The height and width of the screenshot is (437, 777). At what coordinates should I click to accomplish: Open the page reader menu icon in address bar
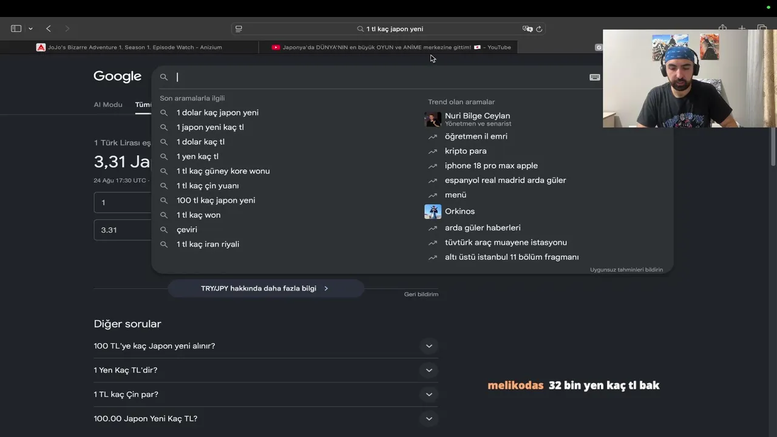(x=239, y=29)
